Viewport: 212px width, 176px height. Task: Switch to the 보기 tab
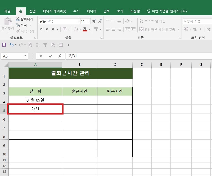click(x=120, y=11)
